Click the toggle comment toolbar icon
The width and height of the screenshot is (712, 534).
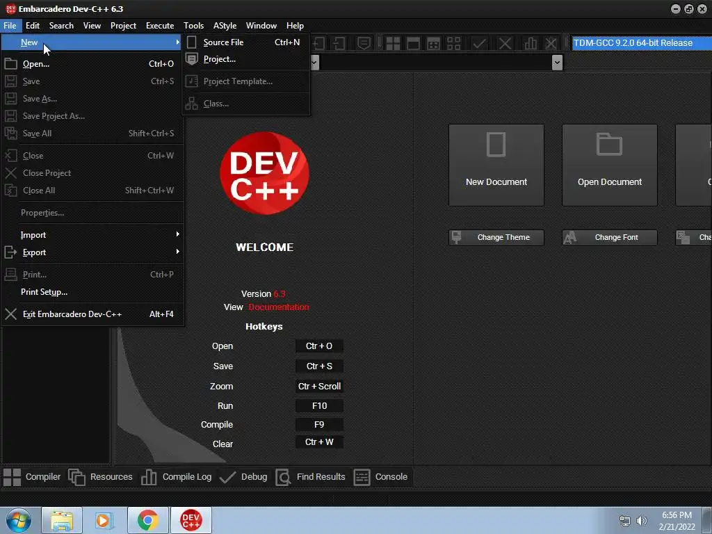point(364,44)
